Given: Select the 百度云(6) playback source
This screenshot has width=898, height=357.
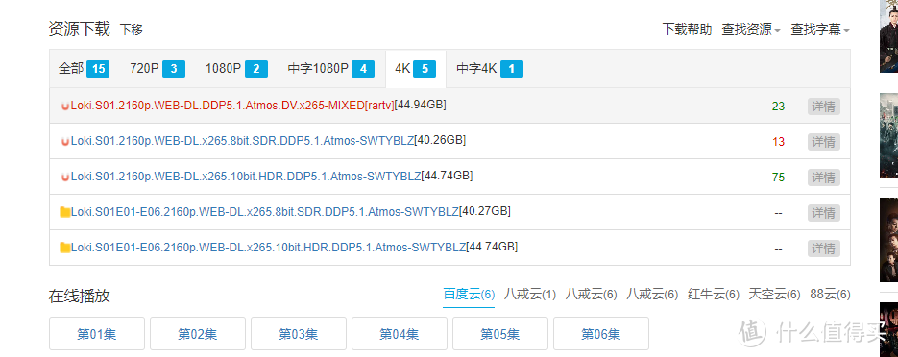Looking at the screenshot, I should pos(469,295).
